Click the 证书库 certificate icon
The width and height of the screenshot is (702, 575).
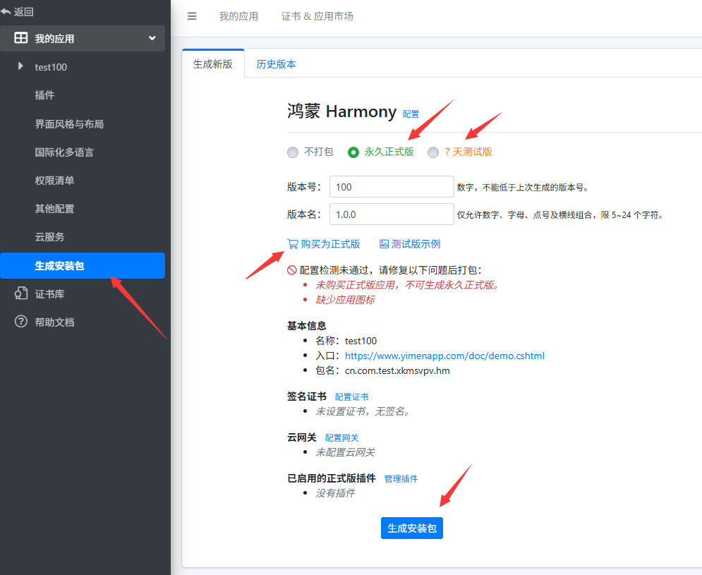(x=21, y=293)
